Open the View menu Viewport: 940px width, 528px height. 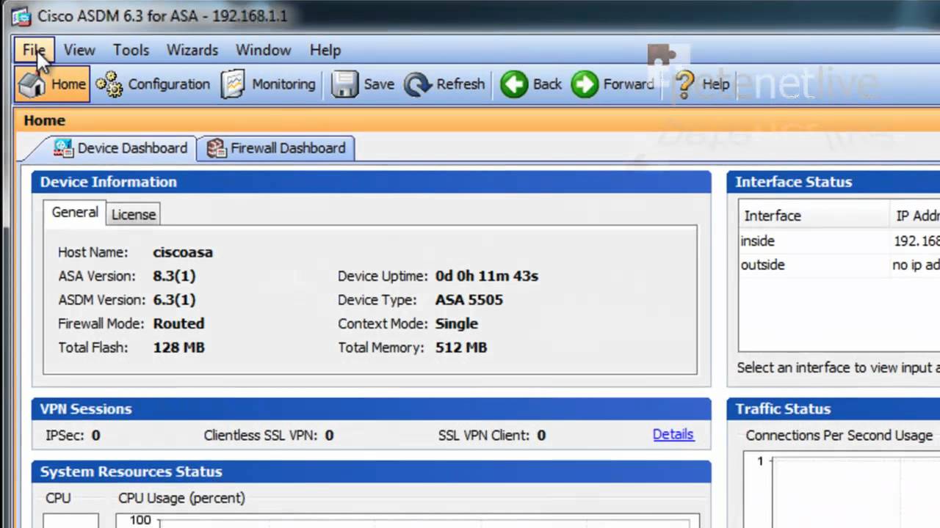click(79, 50)
